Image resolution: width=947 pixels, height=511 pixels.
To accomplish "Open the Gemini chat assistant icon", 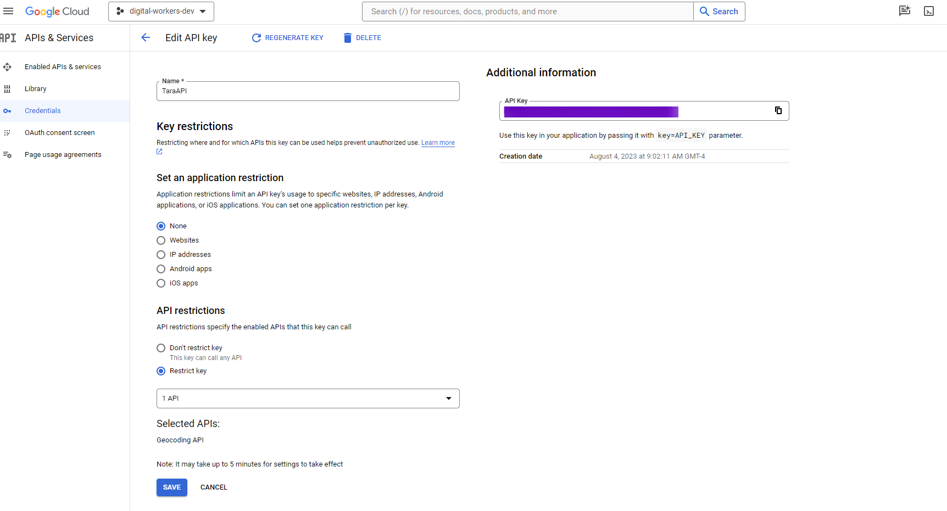I will 905,11.
